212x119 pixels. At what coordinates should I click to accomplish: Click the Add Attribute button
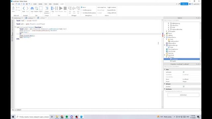tap(183, 95)
